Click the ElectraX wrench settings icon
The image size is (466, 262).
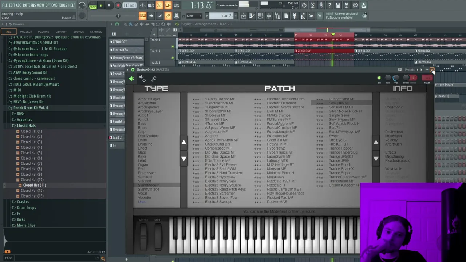click(x=154, y=79)
